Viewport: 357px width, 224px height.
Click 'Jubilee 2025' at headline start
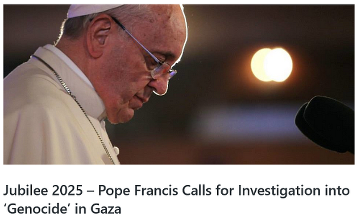tap(43, 190)
